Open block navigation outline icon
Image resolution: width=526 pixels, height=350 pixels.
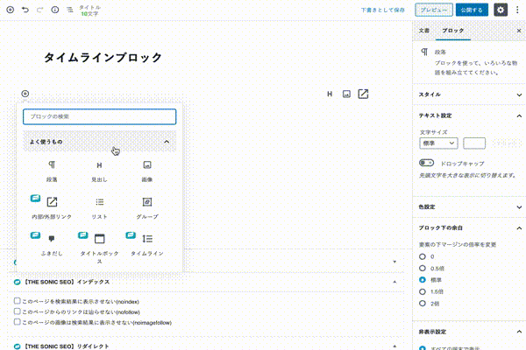pyautogui.click(x=69, y=10)
